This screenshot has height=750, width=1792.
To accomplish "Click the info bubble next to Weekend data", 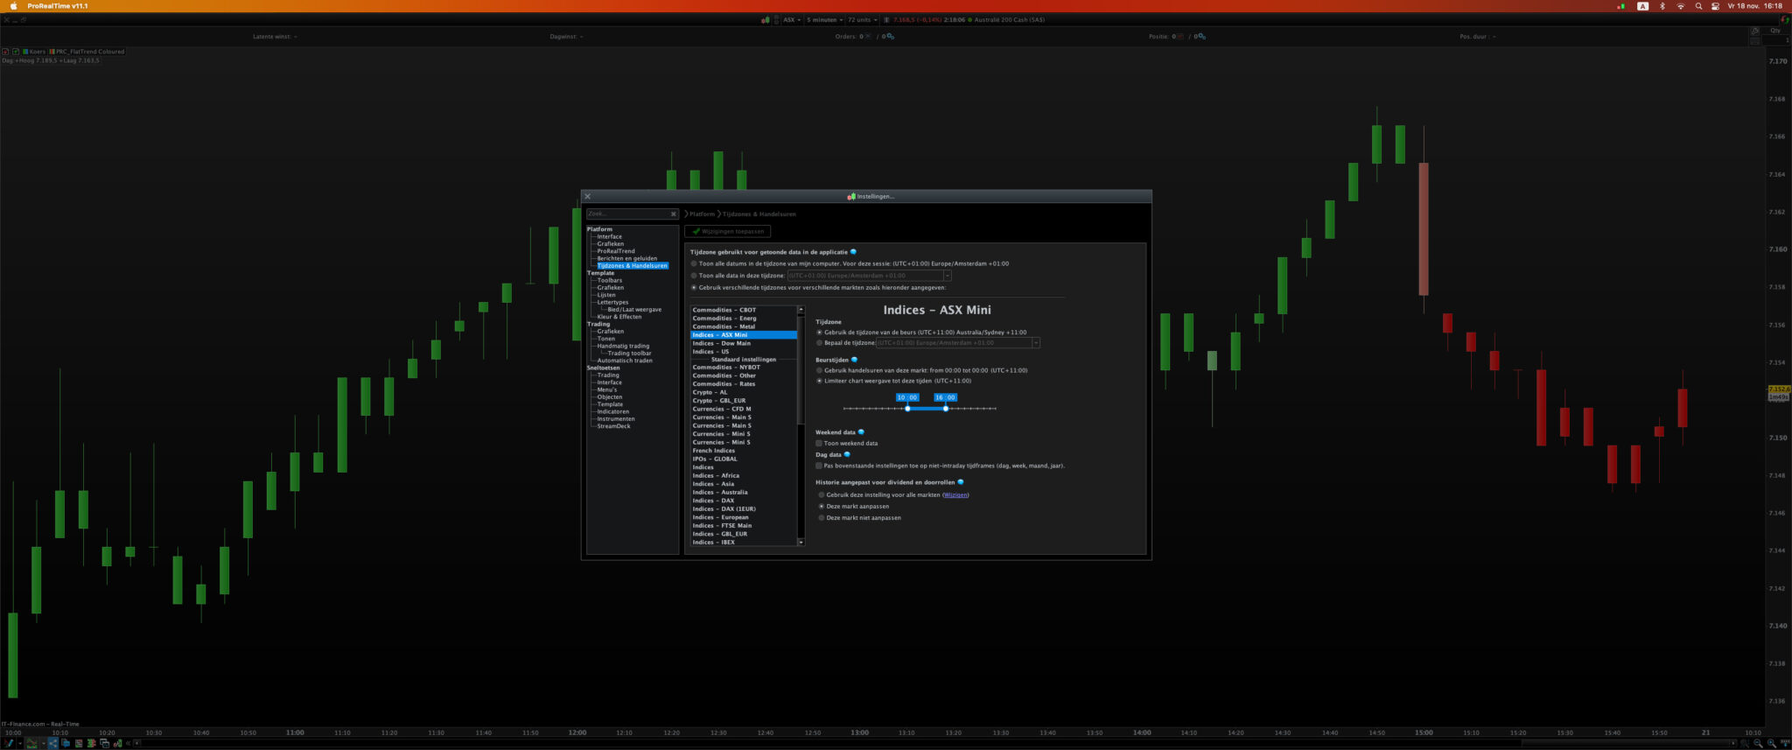I will pos(861,432).
